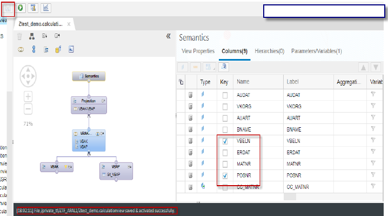Click the collapse all nodes icon
Viewport: 388px width, 216px height.
pos(57,36)
